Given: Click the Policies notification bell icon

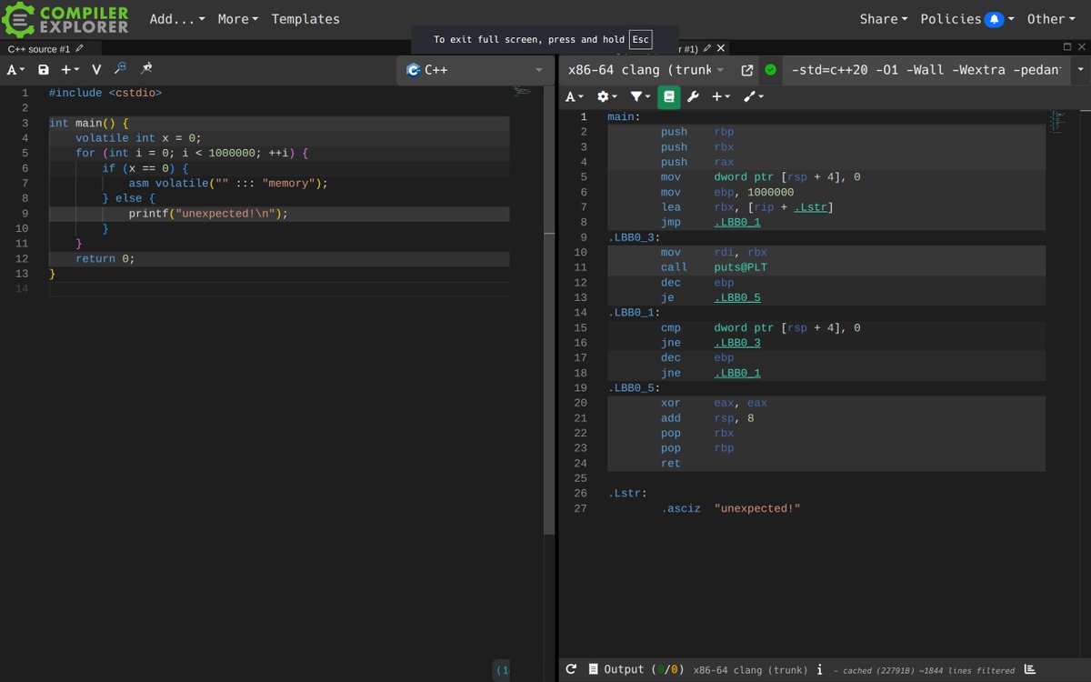Looking at the screenshot, I should [x=994, y=19].
